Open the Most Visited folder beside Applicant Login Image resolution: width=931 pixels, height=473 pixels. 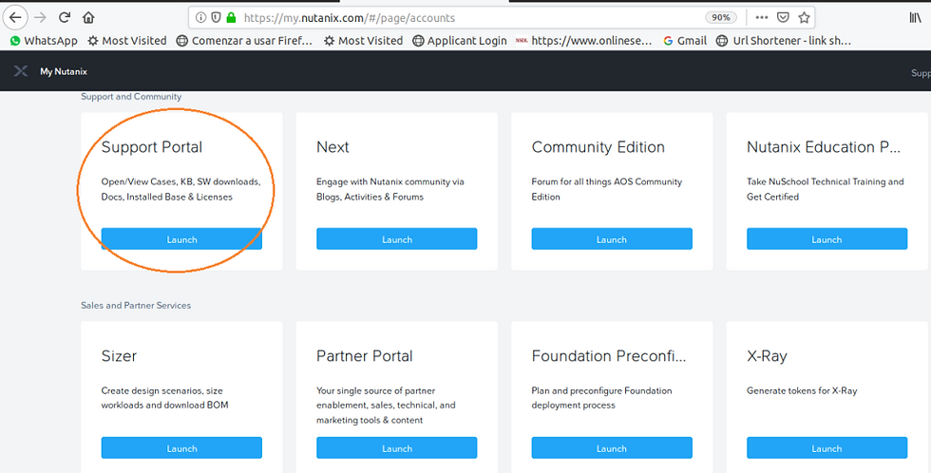pyautogui.click(x=363, y=40)
